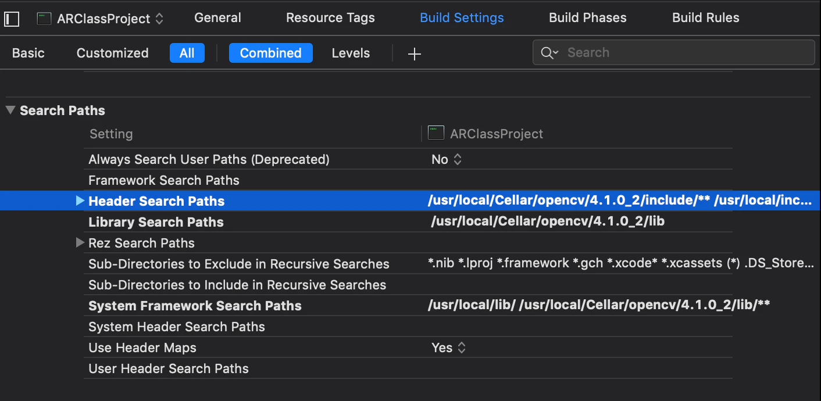Click the Search Paths section title
This screenshot has height=401, width=821.
click(x=62, y=110)
